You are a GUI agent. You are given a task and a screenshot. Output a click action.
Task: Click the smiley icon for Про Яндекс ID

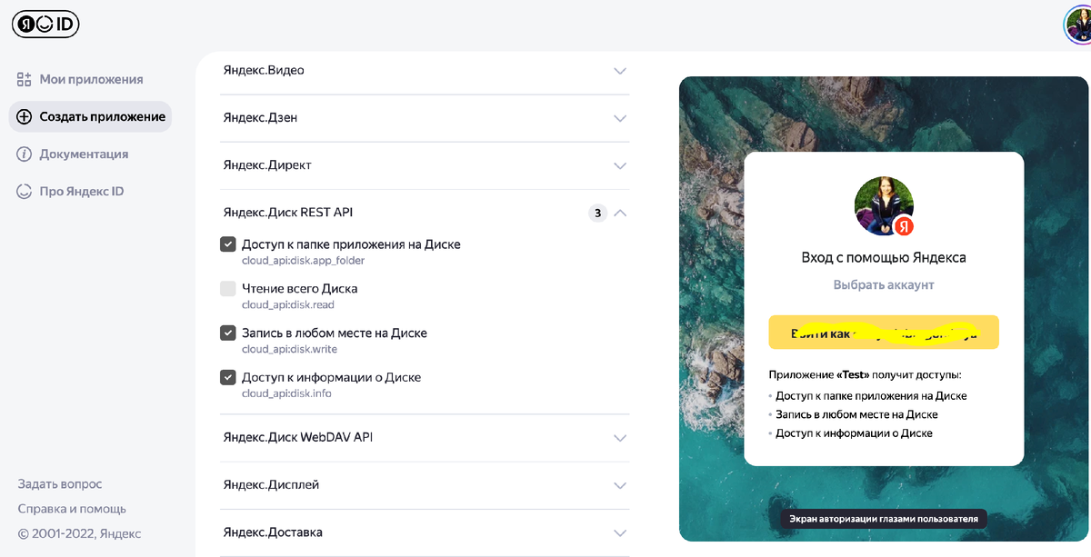click(25, 191)
